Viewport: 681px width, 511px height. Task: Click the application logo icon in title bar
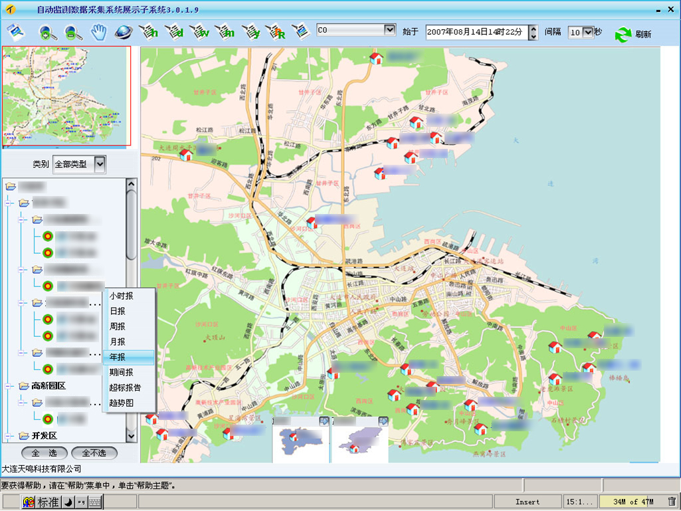pyautogui.click(x=9, y=9)
